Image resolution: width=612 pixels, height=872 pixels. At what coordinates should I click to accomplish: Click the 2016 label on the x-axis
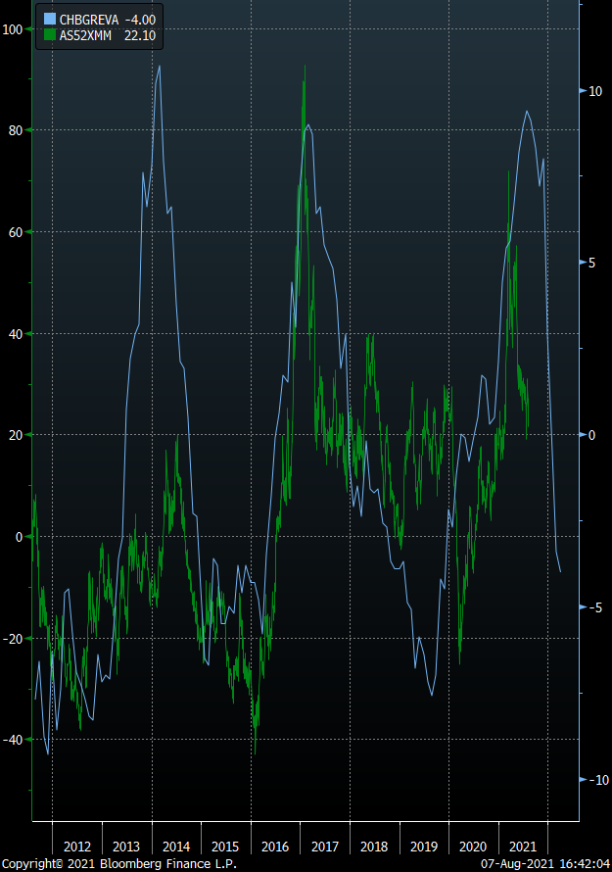[x=275, y=847]
